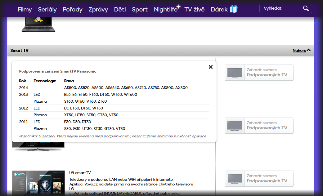Click LED label in the 2011 row
Screen dimensions: 323x196
[x=37, y=122]
